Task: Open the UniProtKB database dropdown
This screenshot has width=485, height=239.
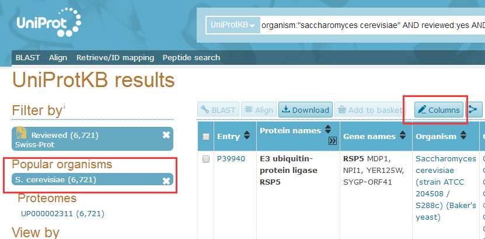Action: (x=233, y=25)
